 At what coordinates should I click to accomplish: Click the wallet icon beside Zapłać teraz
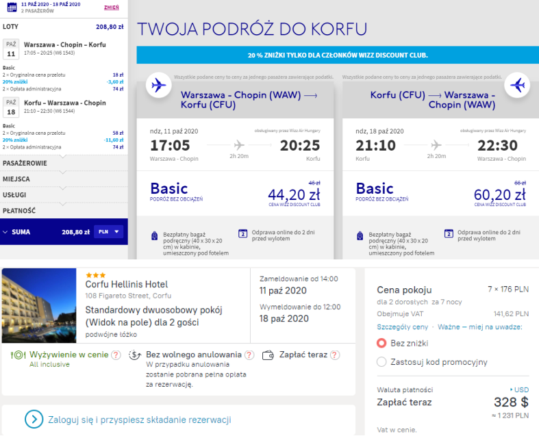[x=268, y=355]
